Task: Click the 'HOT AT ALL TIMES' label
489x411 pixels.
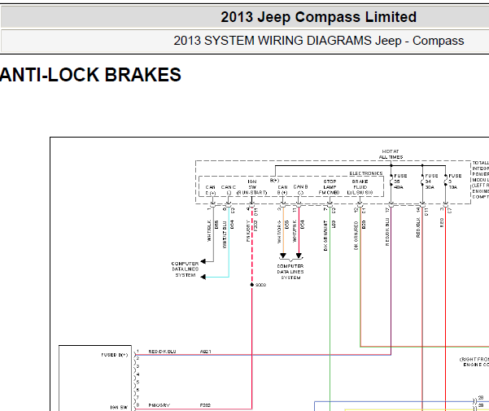Action: click(391, 154)
